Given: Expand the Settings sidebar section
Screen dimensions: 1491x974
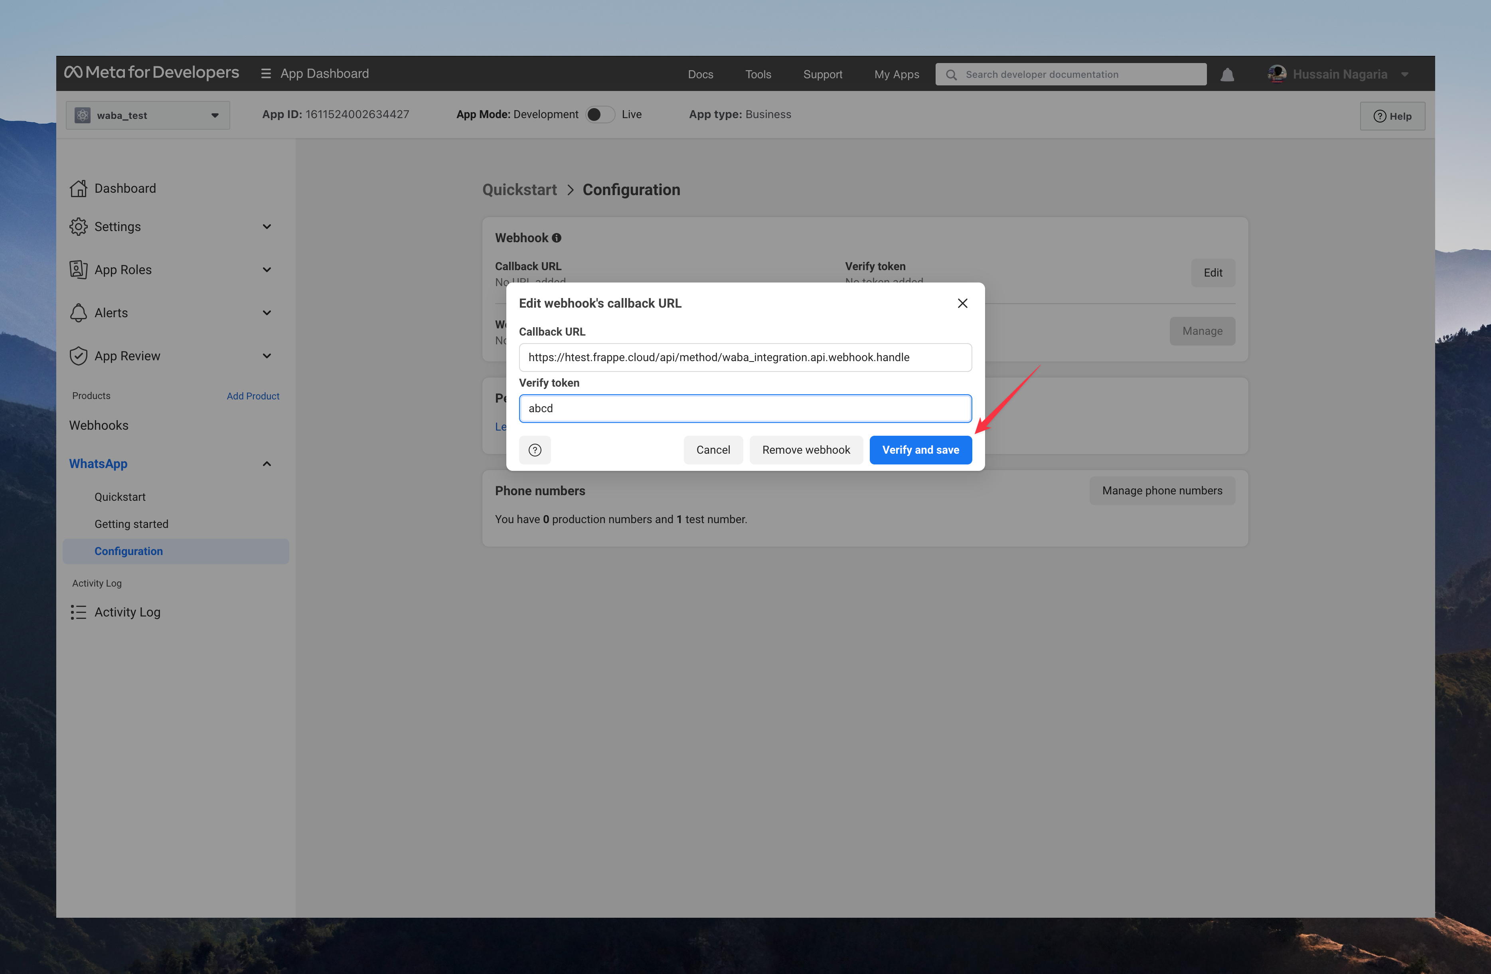Looking at the screenshot, I should click(267, 227).
